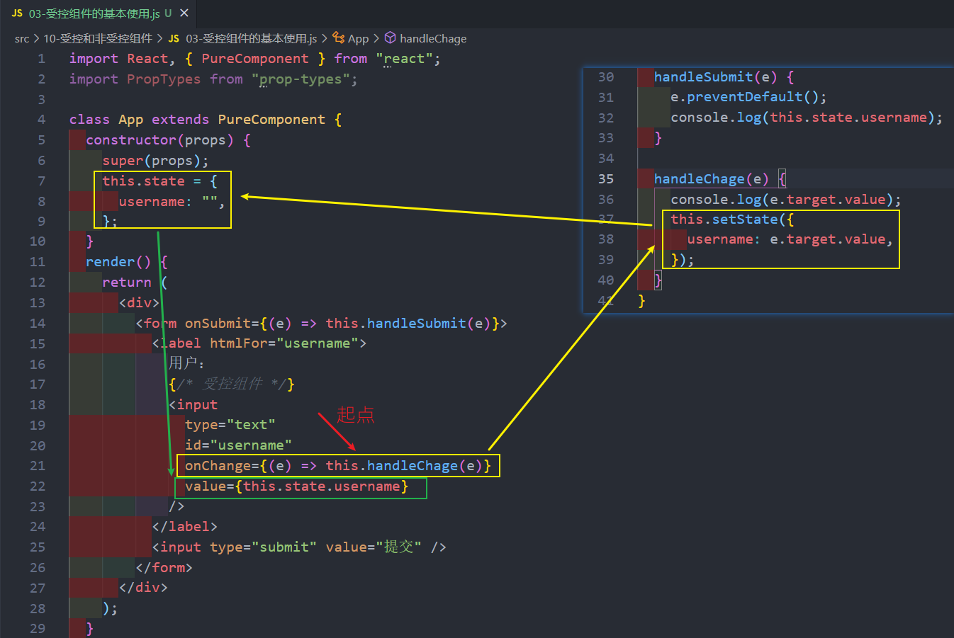Click line number 1 in the gutter

pos(42,59)
